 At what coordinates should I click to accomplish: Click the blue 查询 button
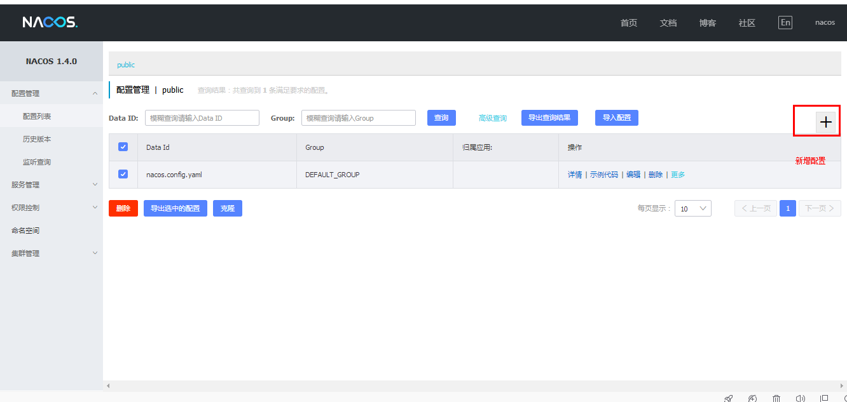[441, 118]
